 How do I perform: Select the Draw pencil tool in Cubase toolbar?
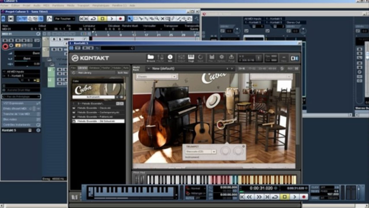point(173,18)
